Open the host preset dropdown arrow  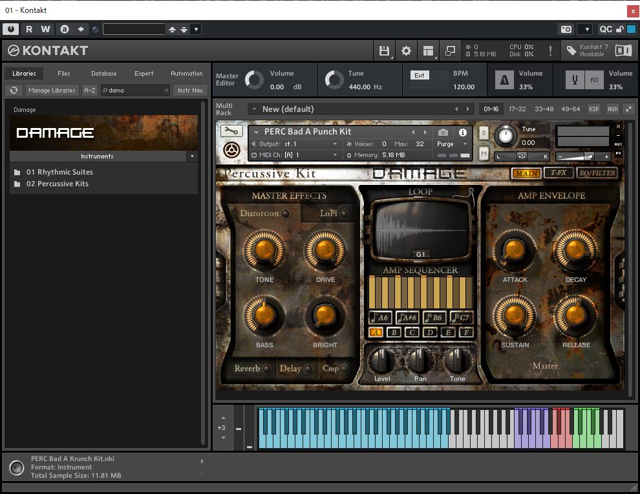tap(197, 29)
